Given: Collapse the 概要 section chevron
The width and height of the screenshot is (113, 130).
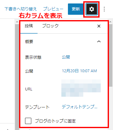Looking at the screenshot, I should pos(99,41).
